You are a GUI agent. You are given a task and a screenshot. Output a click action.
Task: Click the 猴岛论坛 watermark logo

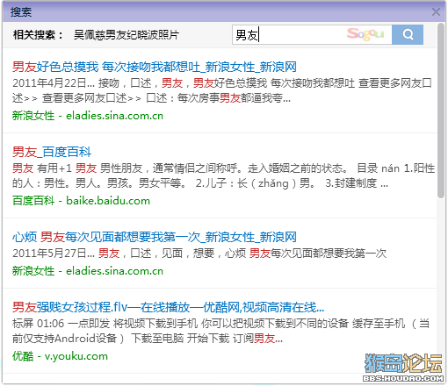(403, 368)
